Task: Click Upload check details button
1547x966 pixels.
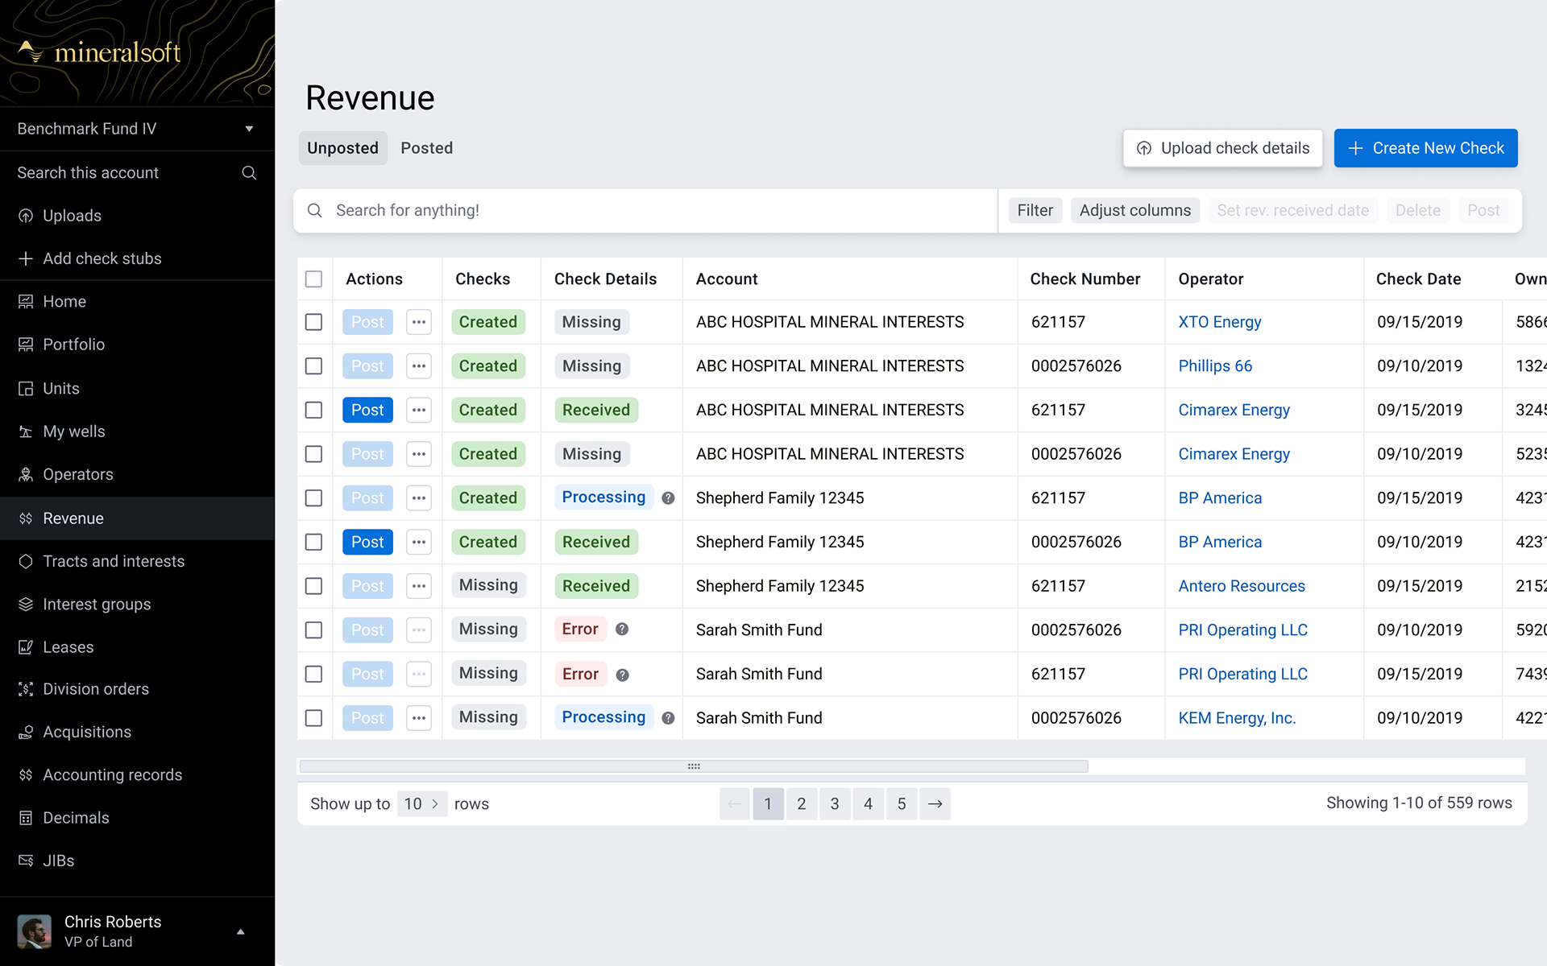Action: point(1223,148)
